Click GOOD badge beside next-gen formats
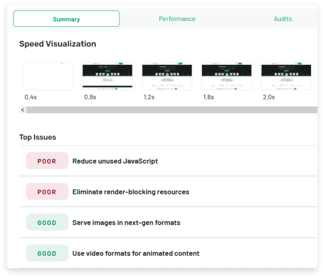 (47, 222)
